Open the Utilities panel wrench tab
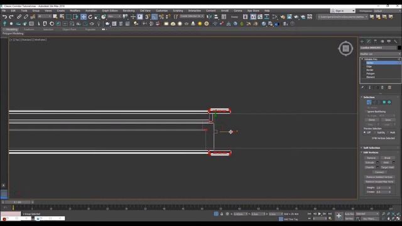 396,41
